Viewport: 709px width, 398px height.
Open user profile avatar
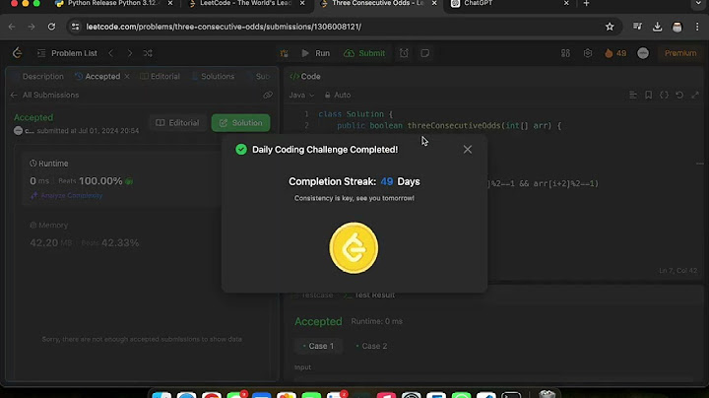(x=643, y=53)
